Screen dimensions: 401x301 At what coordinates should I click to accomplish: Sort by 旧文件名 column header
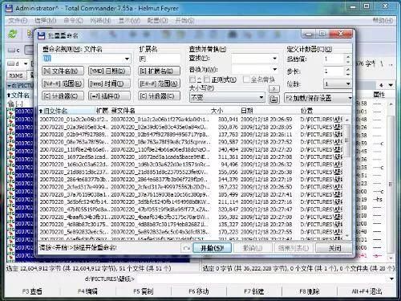click(67, 111)
